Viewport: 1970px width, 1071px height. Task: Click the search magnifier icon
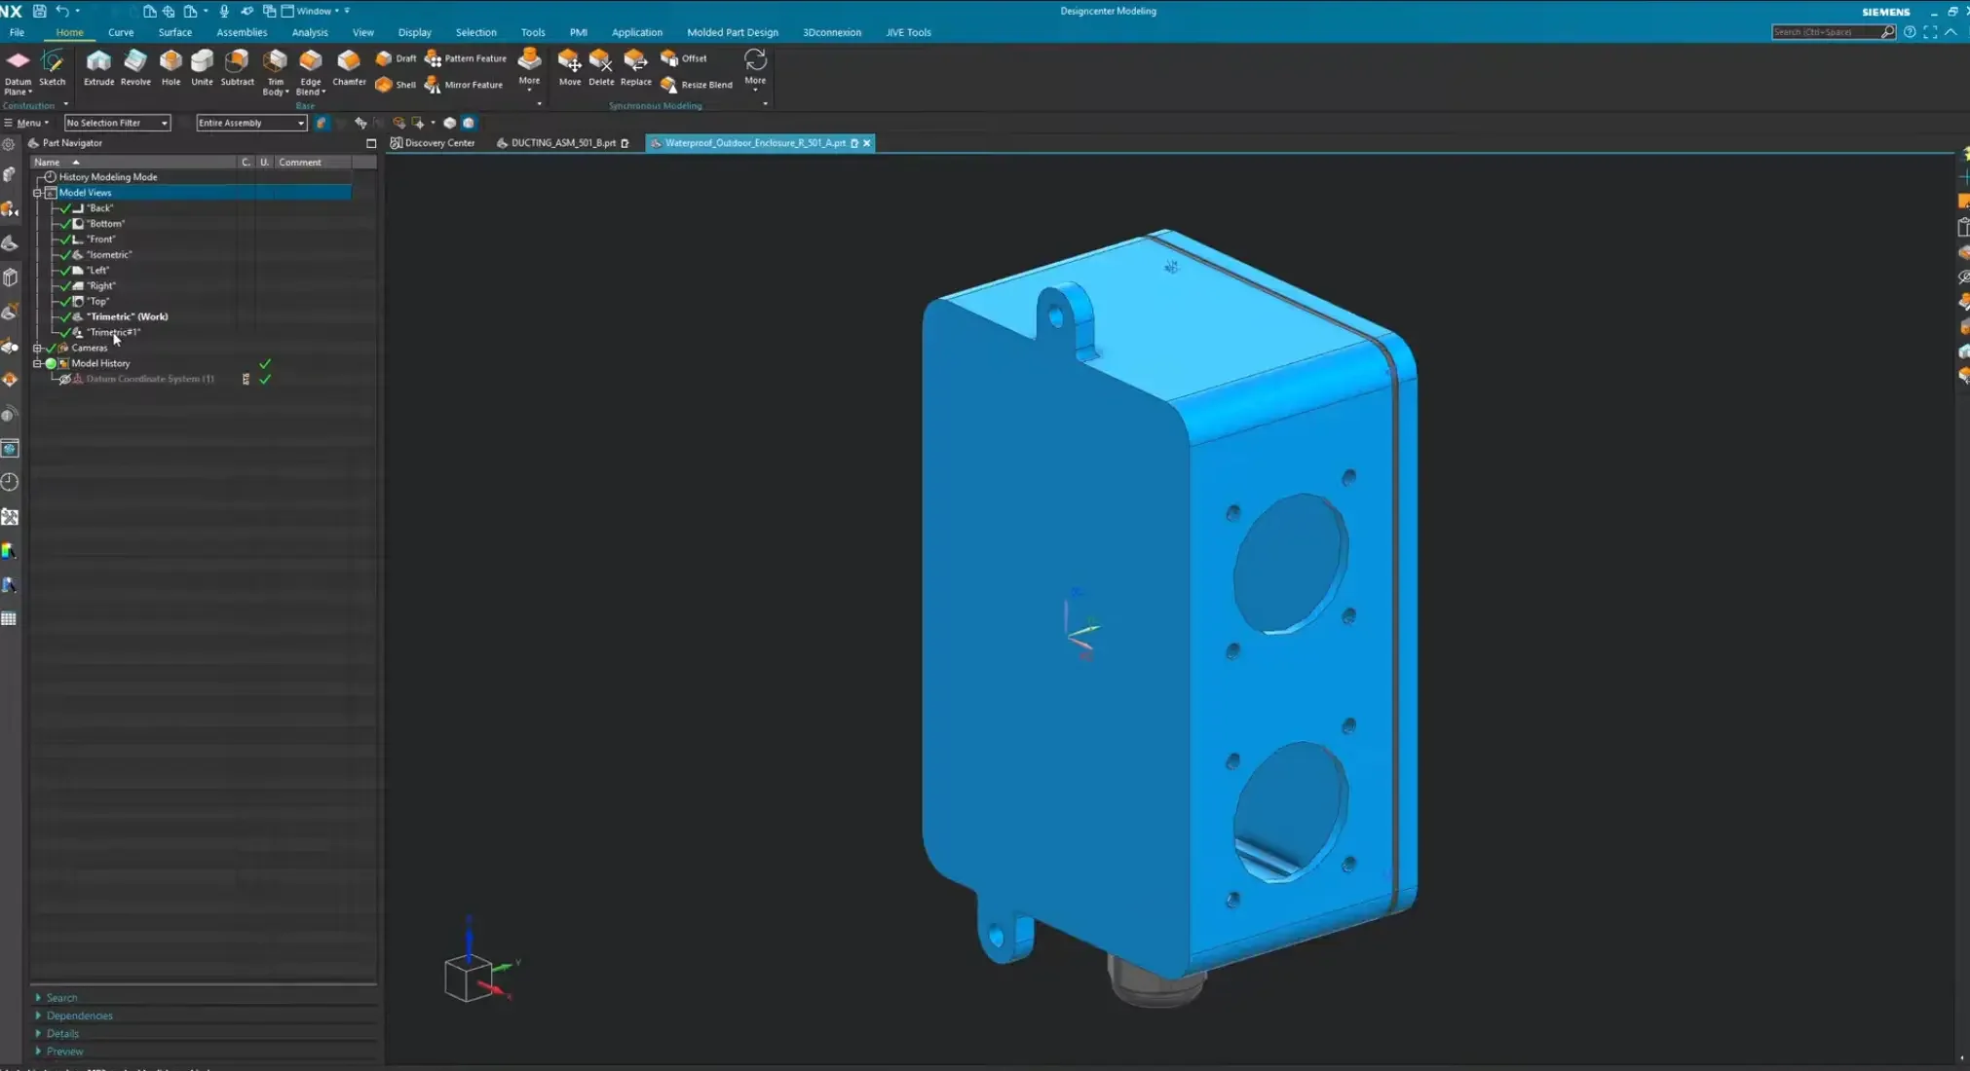pos(1887,32)
